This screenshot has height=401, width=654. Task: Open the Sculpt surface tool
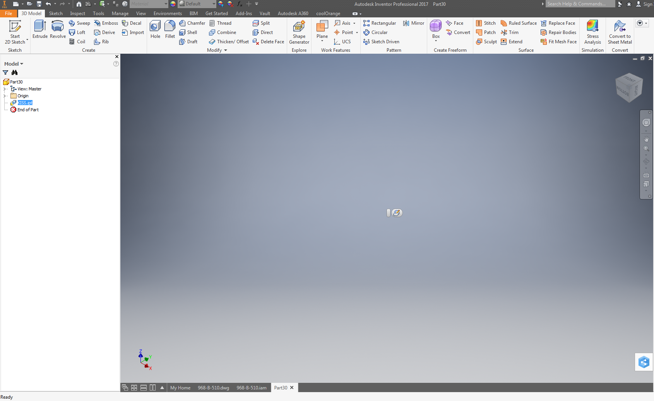click(x=486, y=42)
